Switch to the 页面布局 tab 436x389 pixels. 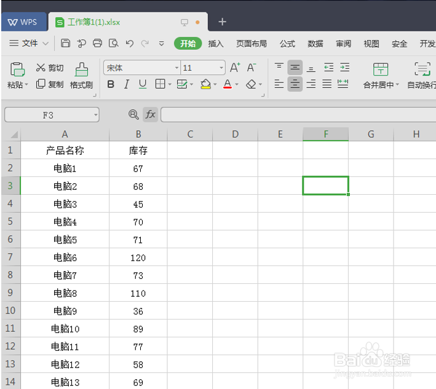click(x=252, y=44)
